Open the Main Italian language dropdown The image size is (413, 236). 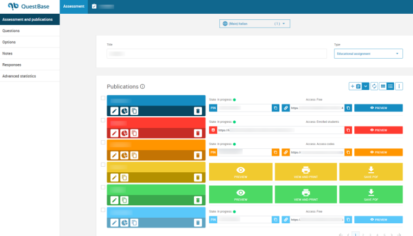point(255,23)
